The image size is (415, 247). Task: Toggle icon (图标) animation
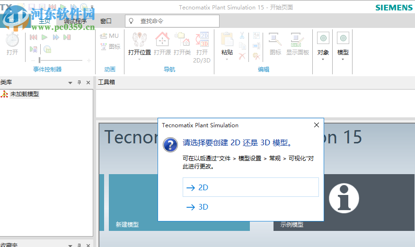pyautogui.click(x=110, y=46)
